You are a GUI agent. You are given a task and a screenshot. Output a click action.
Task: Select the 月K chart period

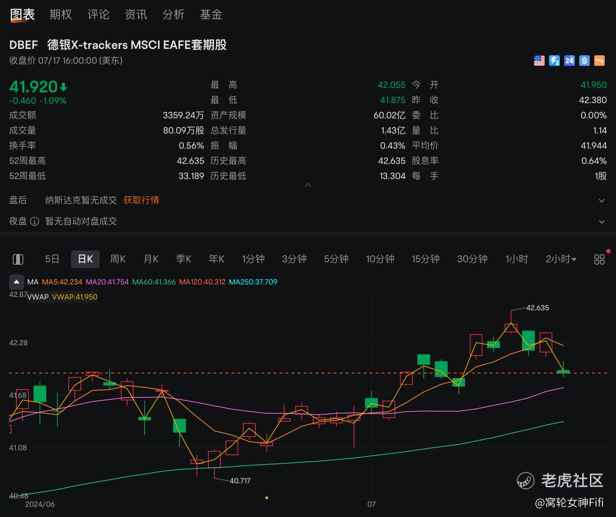(151, 259)
